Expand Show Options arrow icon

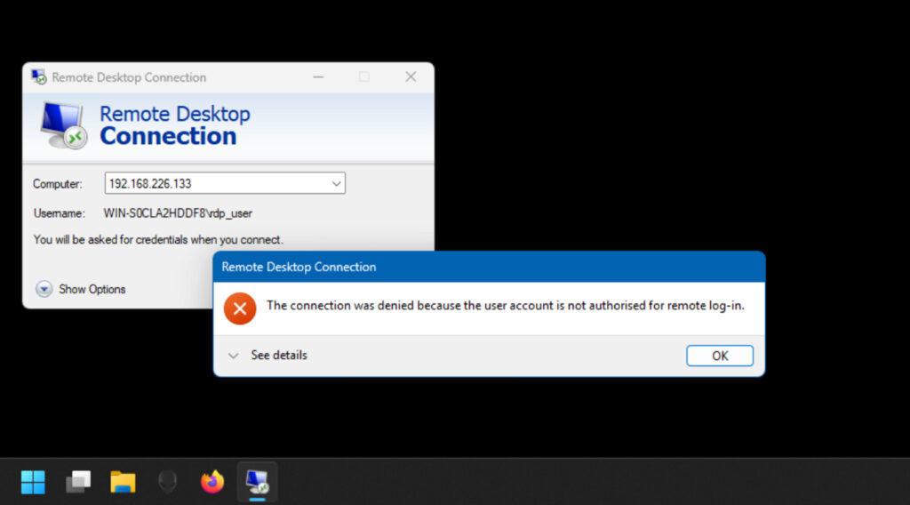click(44, 289)
